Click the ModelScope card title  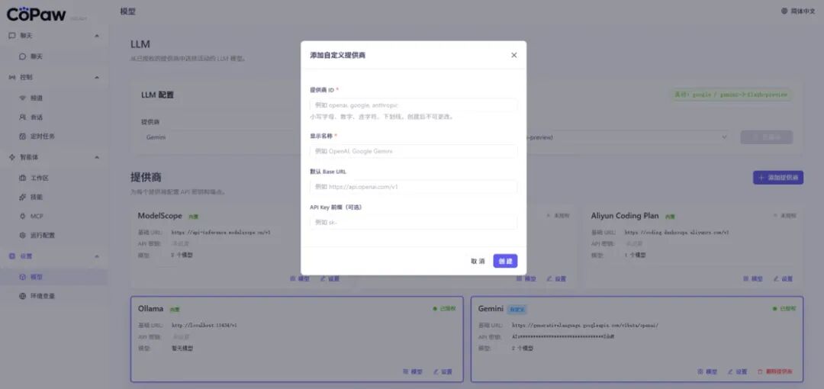tap(159, 216)
